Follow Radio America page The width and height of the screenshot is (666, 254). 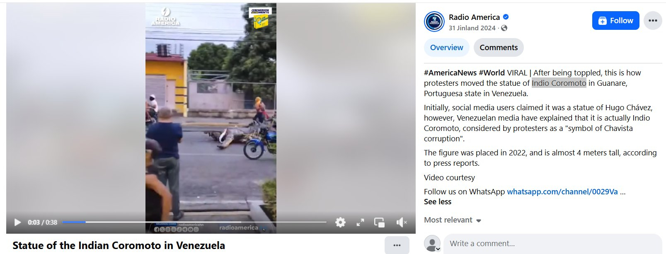click(x=615, y=21)
